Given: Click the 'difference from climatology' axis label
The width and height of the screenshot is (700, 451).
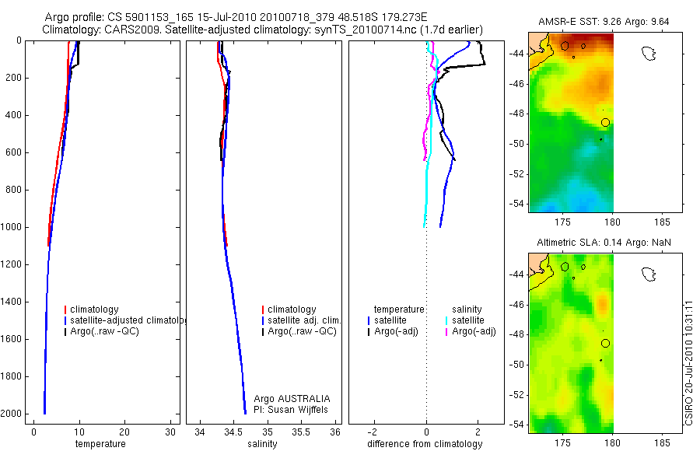Looking at the screenshot, I should coord(425,444).
